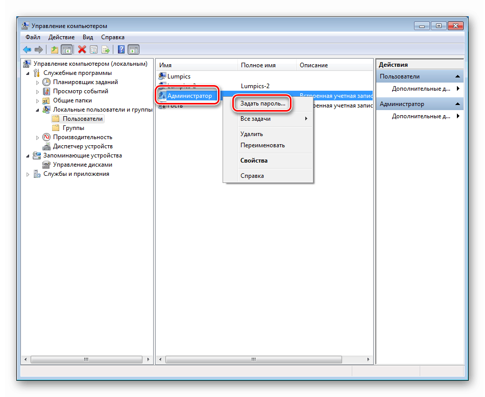Open the Действие menu

coord(61,37)
